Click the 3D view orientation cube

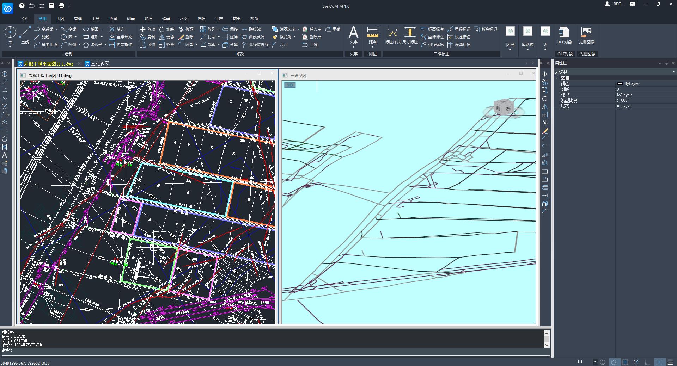click(x=503, y=107)
